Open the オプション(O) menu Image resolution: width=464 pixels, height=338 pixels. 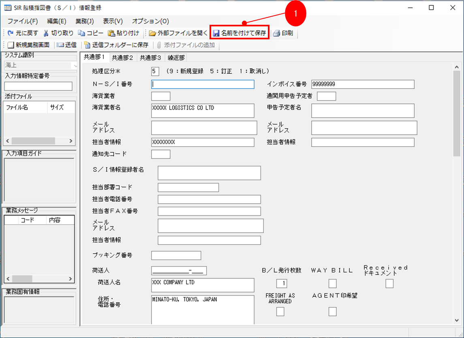(x=150, y=21)
